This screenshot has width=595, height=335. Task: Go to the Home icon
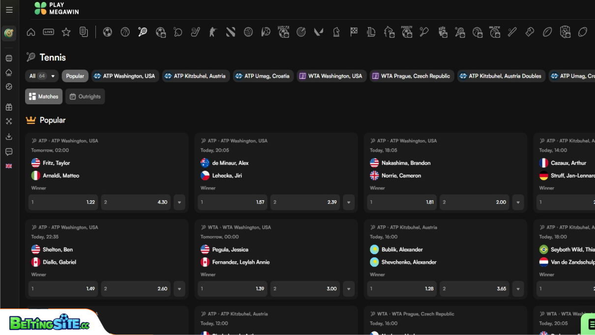click(31, 32)
